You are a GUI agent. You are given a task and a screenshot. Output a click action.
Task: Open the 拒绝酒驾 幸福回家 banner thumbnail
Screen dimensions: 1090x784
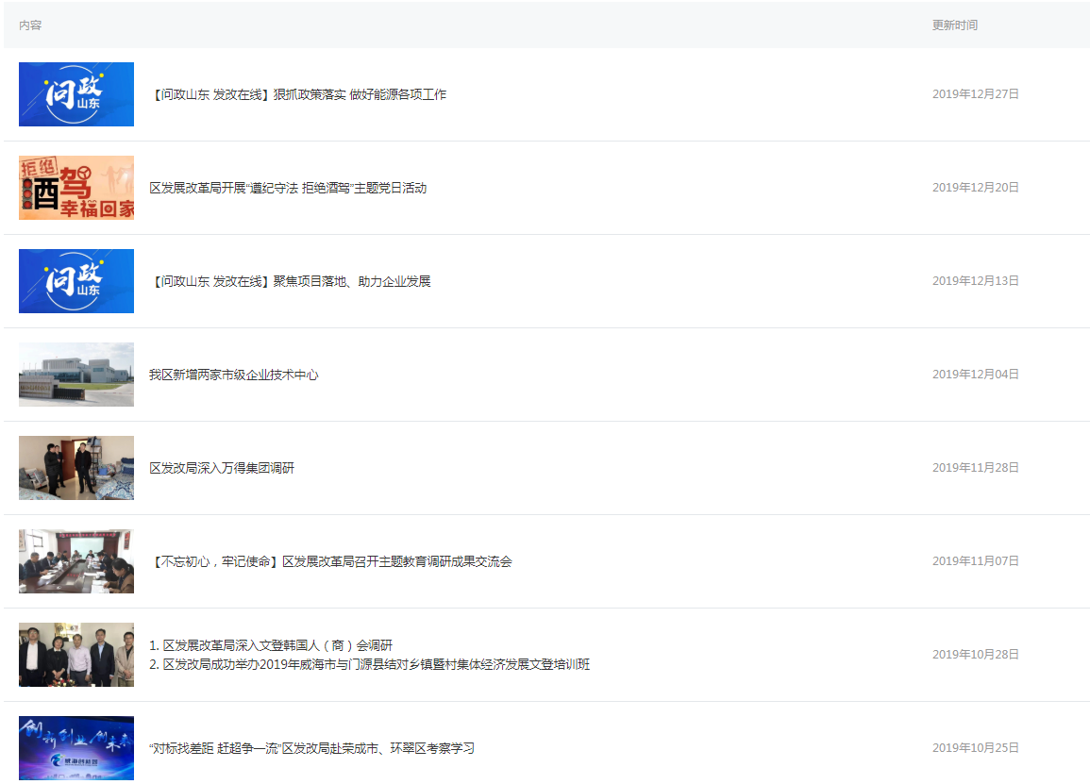click(76, 188)
